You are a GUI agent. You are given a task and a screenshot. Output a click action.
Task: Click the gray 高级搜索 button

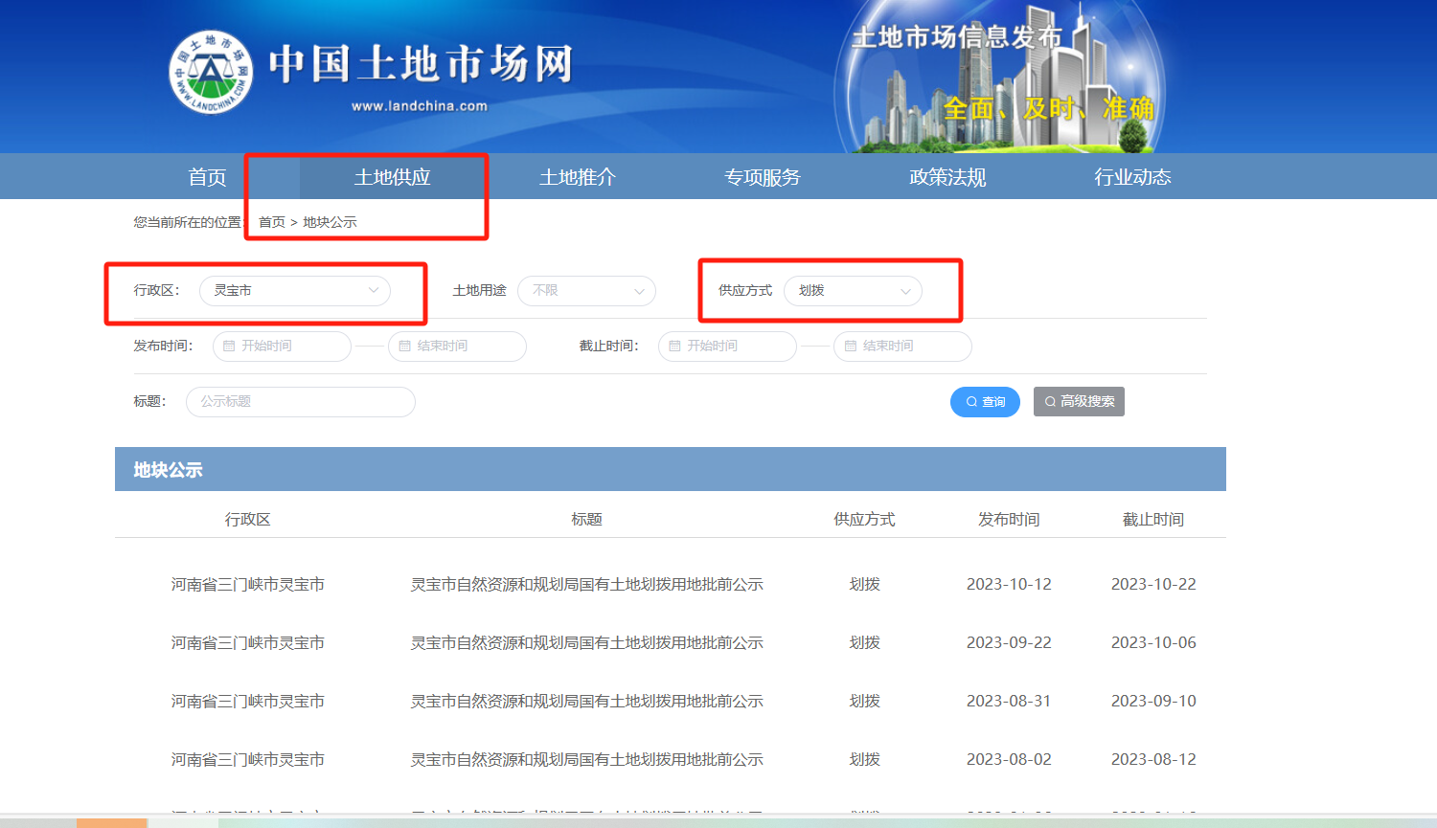(x=1079, y=402)
